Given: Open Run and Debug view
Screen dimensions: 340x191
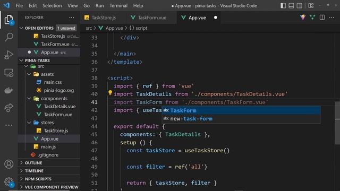Looking at the screenshot, I should [8, 55].
